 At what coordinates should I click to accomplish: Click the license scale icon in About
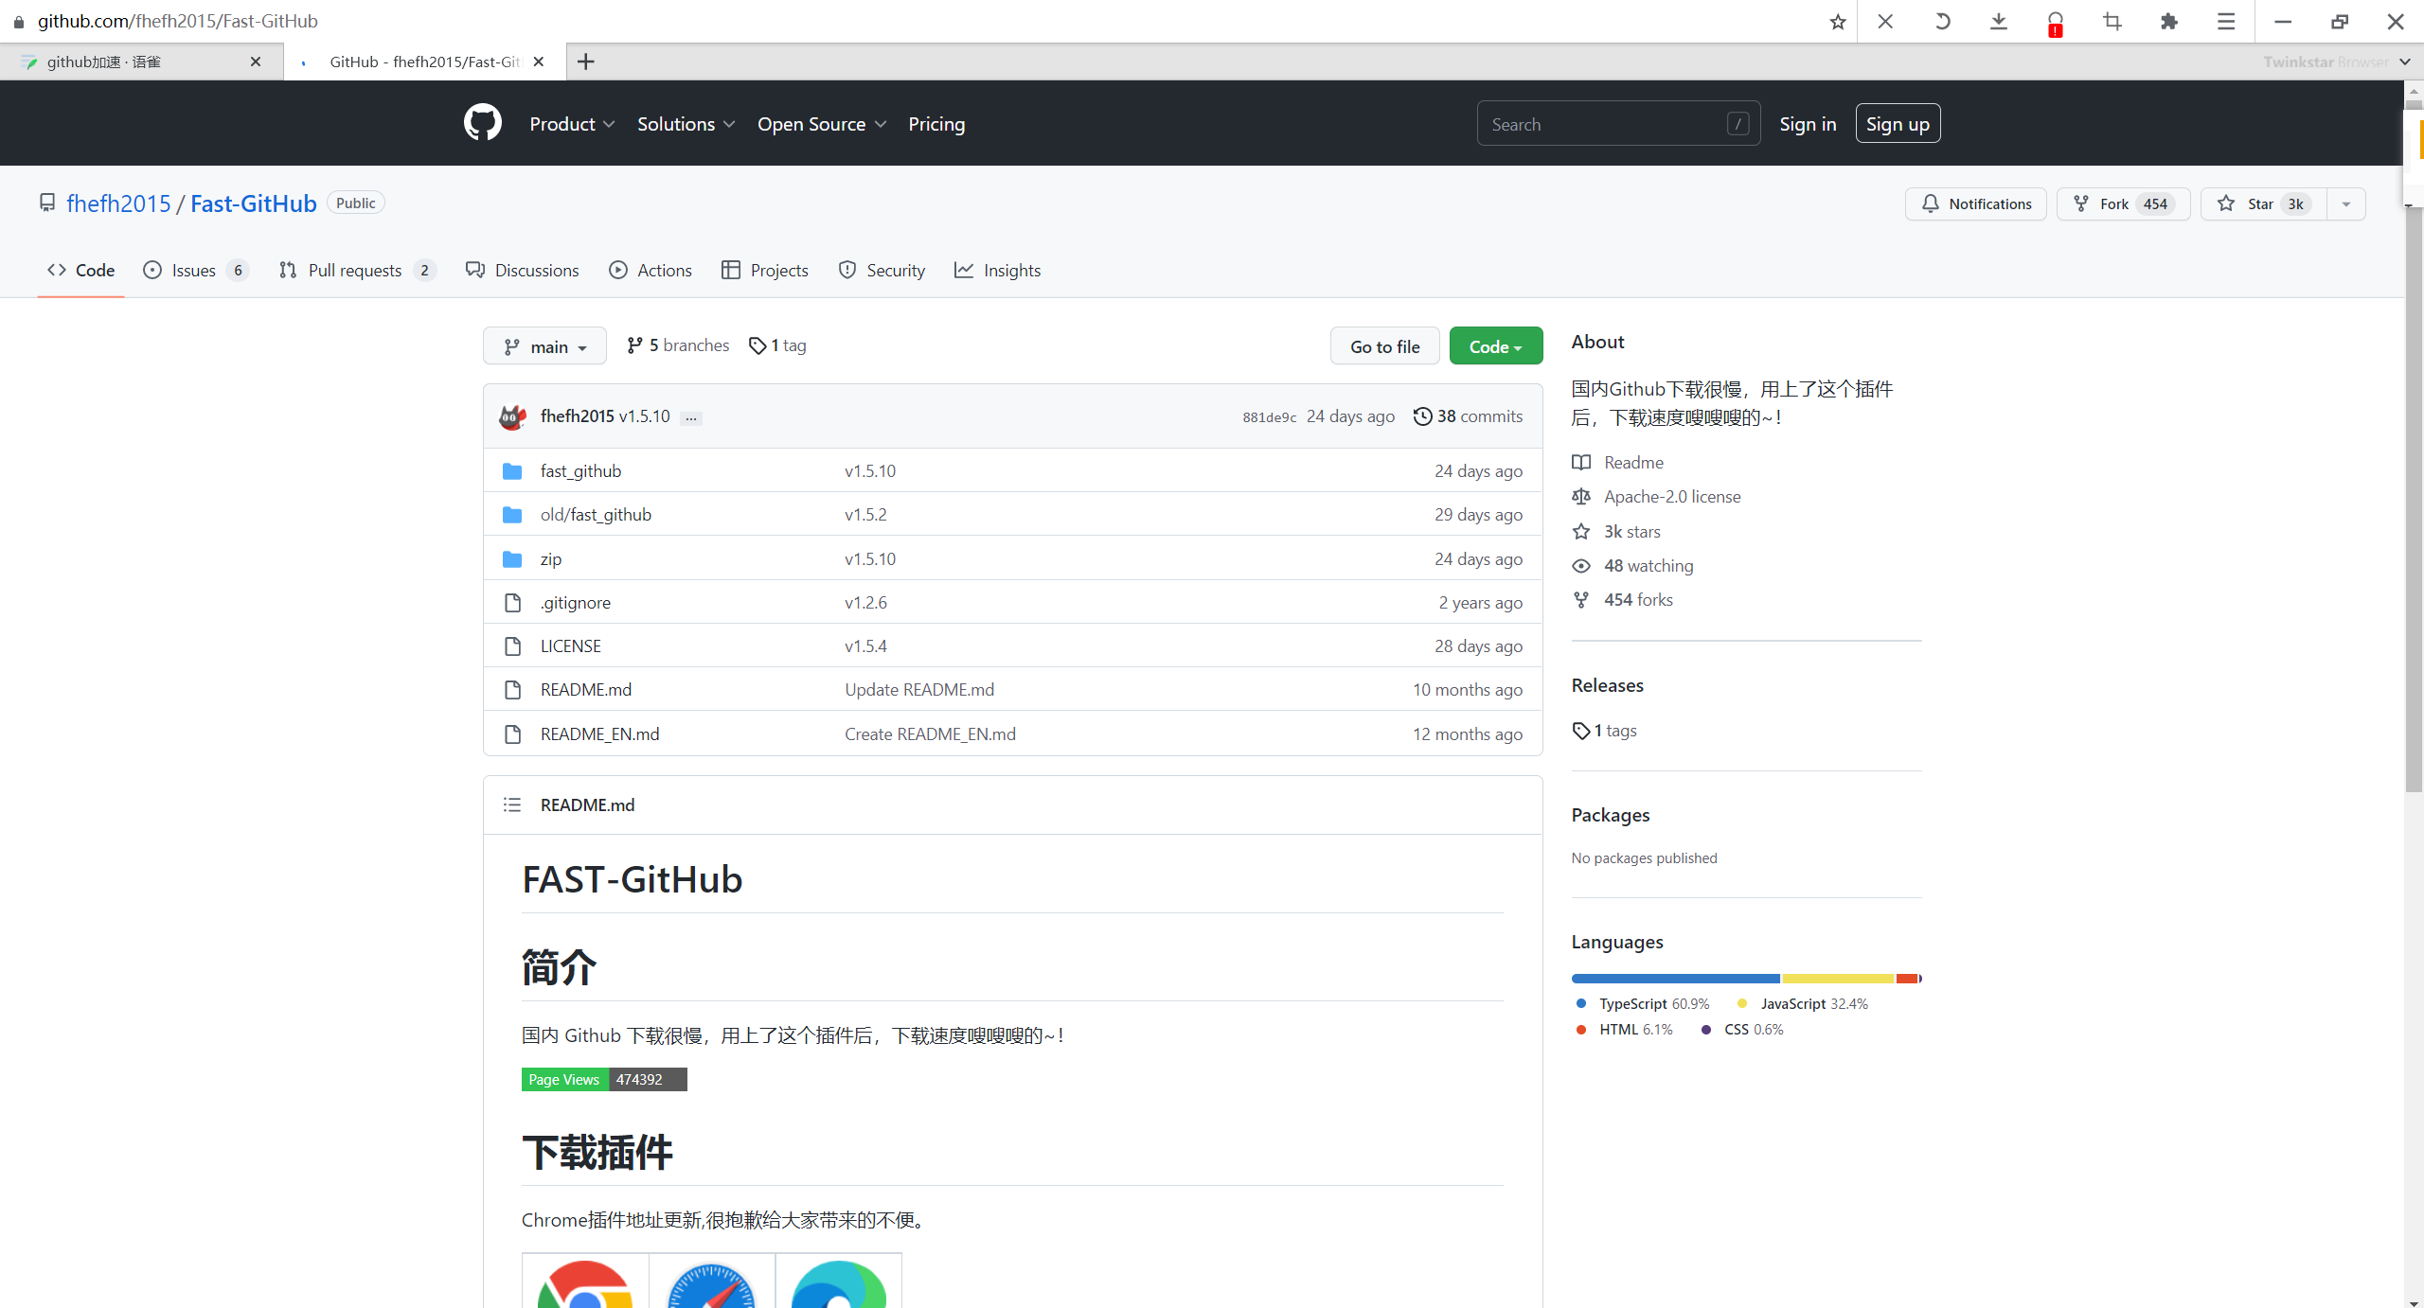point(1581,496)
